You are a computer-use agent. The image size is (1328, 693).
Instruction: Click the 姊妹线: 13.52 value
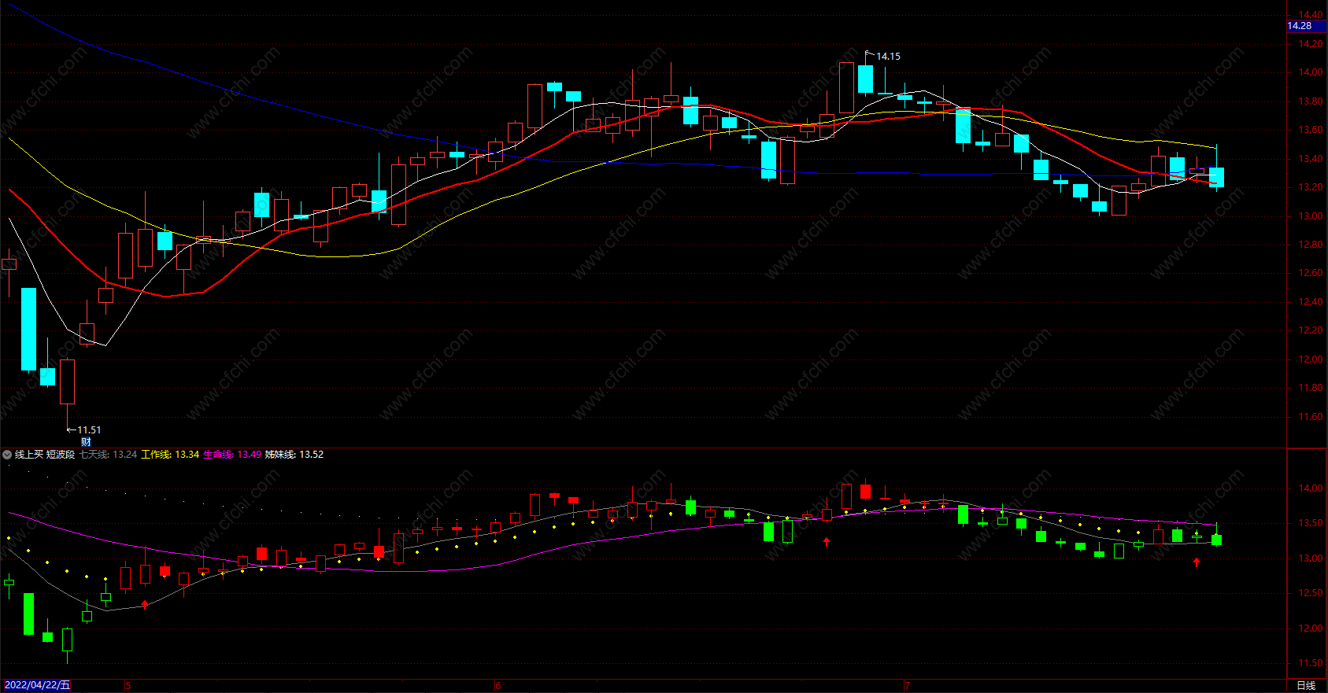pos(294,455)
